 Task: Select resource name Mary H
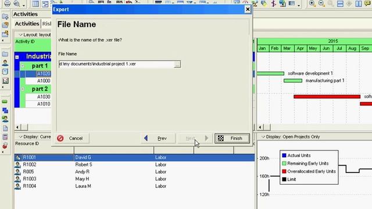[x=82, y=179]
